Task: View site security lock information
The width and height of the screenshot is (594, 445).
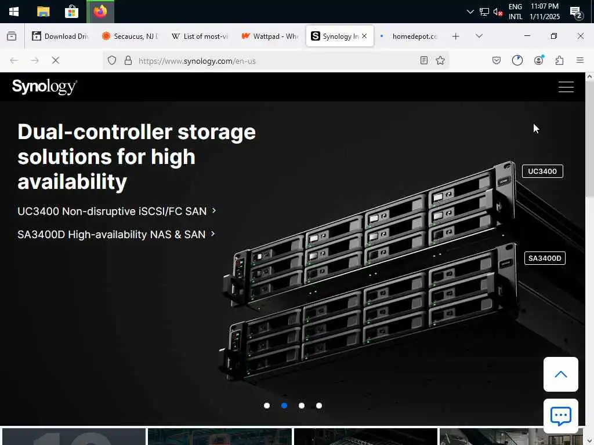Action: 128,60
